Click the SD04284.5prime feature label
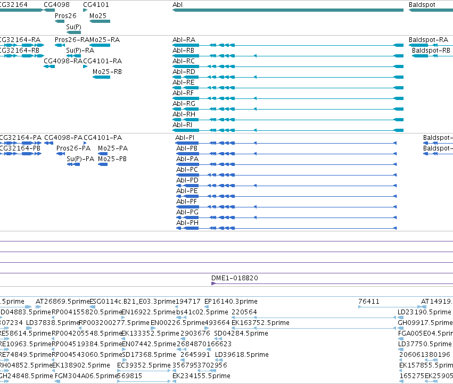Image resolution: width=453 pixels, height=384 pixels. pyautogui.click(x=241, y=333)
